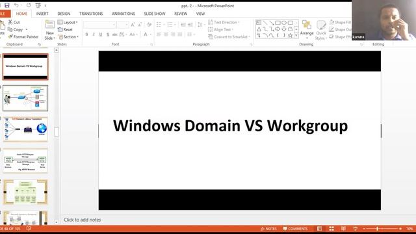Switch to Normal view
The width and height of the screenshot is (416, 234).
pos(319,229)
